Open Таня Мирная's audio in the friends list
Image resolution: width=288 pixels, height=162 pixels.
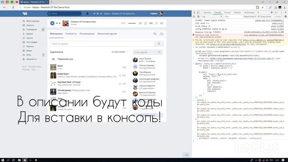[x=144, y=73]
